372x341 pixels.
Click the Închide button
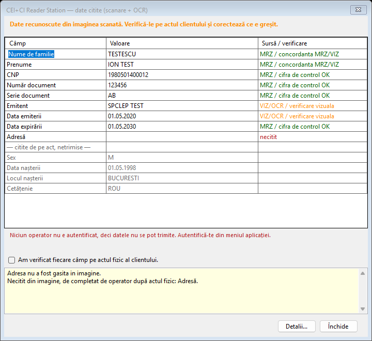[338, 327]
